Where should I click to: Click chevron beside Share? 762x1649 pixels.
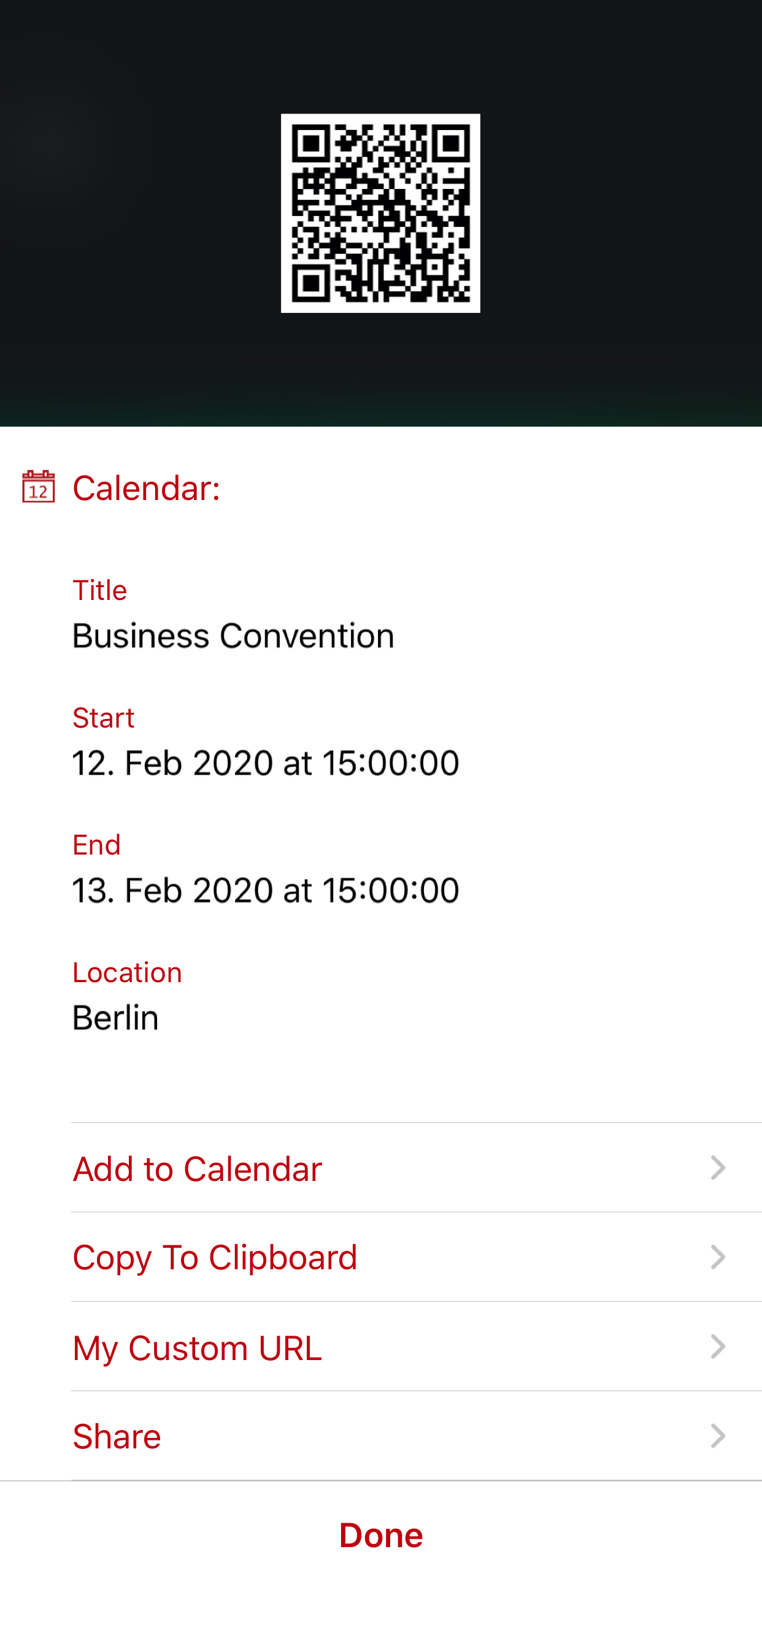pyautogui.click(x=718, y=1436)
